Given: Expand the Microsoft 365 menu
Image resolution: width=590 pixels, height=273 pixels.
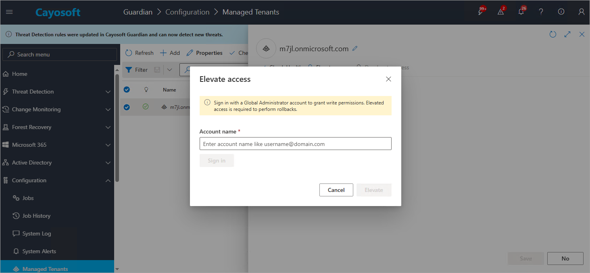Looking at the screenshot, I should pyautogui.click(x=57, y=145).
